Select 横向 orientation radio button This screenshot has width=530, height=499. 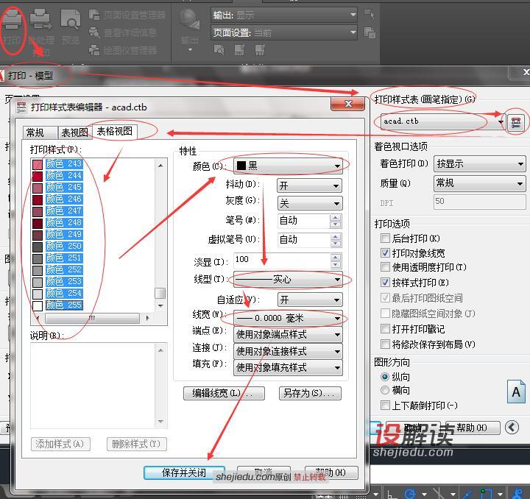coord(385,390)
